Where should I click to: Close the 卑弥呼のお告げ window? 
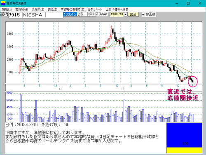tap(200, 3)
